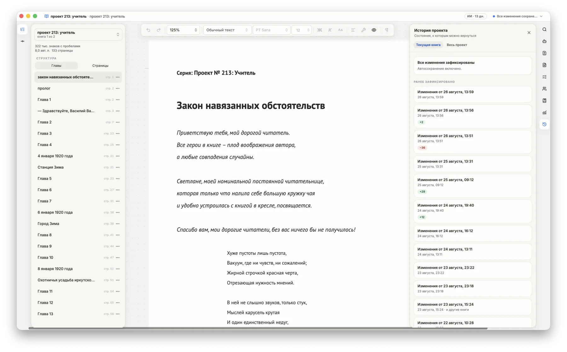Open options menu for Город Зима
567x352 pixels.
(118, 224)
